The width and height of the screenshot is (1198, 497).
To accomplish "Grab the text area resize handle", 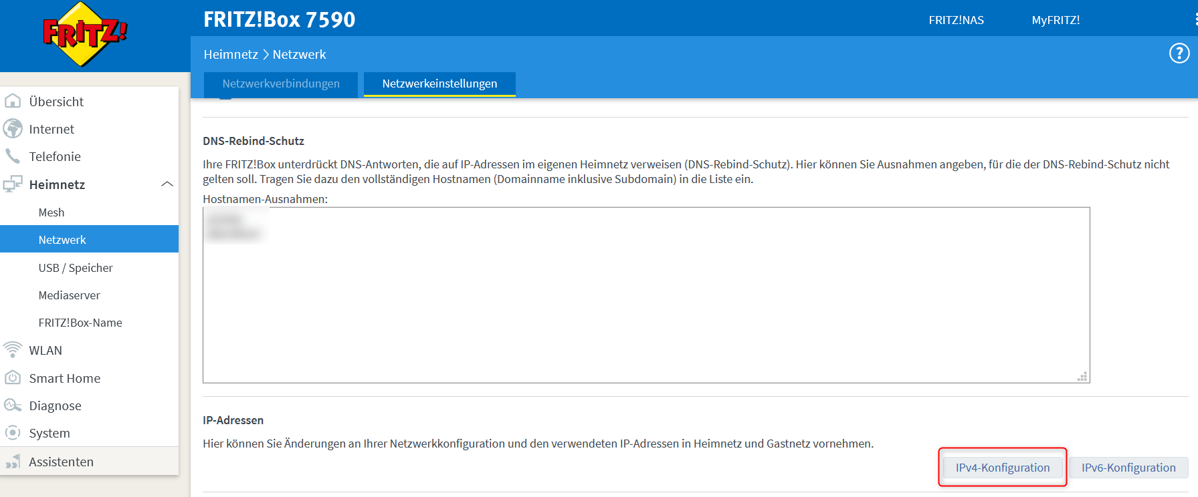I will click(1082, 376).
